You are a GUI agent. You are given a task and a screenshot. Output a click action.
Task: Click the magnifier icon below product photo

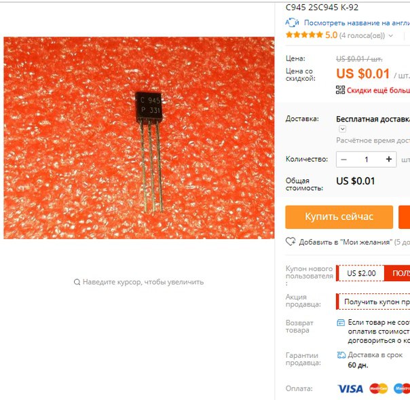[77, 282]
